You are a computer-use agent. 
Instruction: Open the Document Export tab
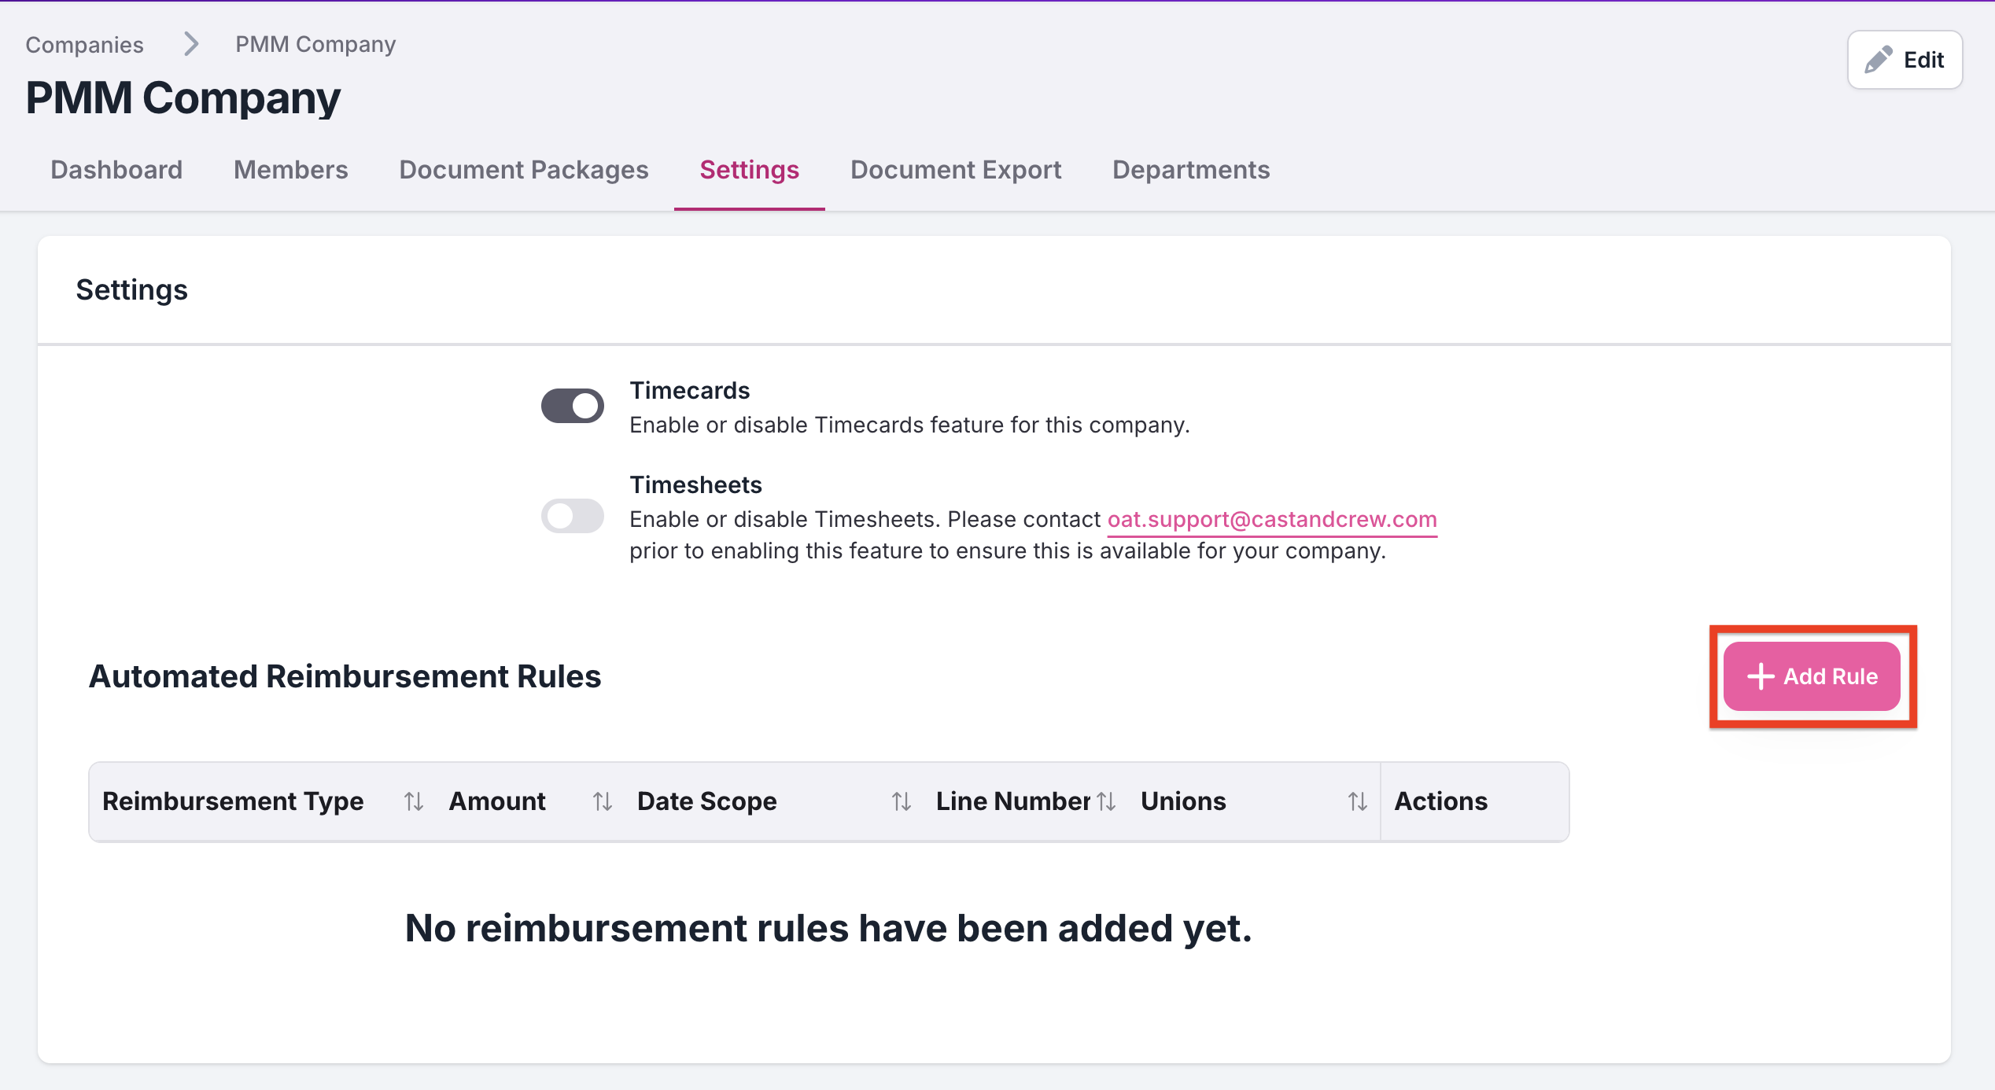pos(956,170)
